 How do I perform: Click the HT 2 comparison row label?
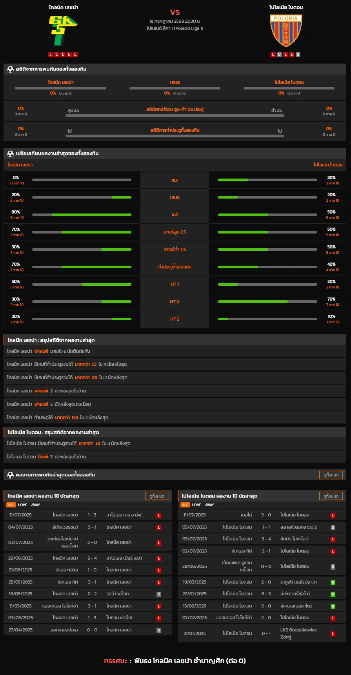pyautogui.click(x=175, y=319)
